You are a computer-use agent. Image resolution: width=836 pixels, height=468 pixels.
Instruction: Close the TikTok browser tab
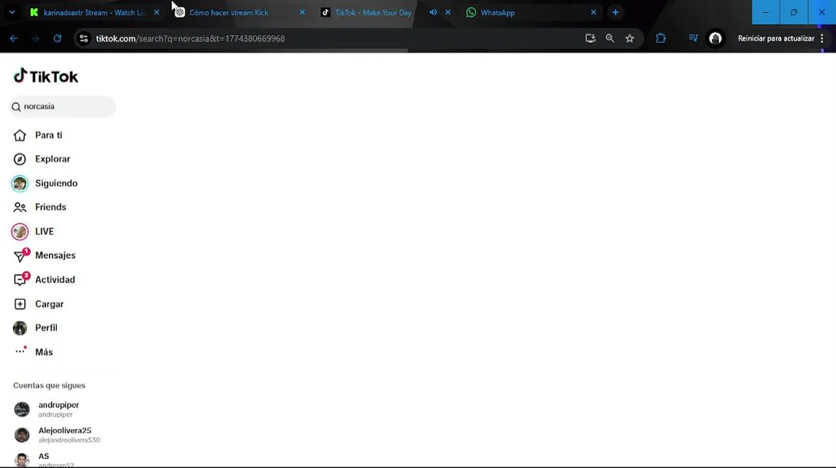click(x=448, y=12)
